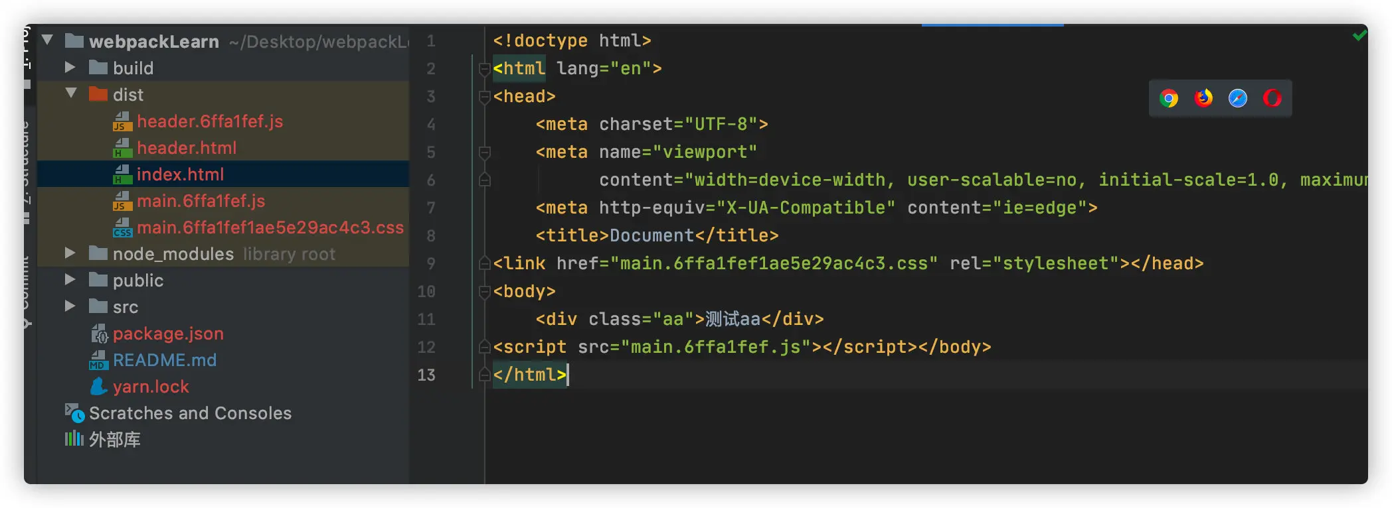
Task: Click the JS file icon of main.6ffa1fef.js
Action: 122,201
